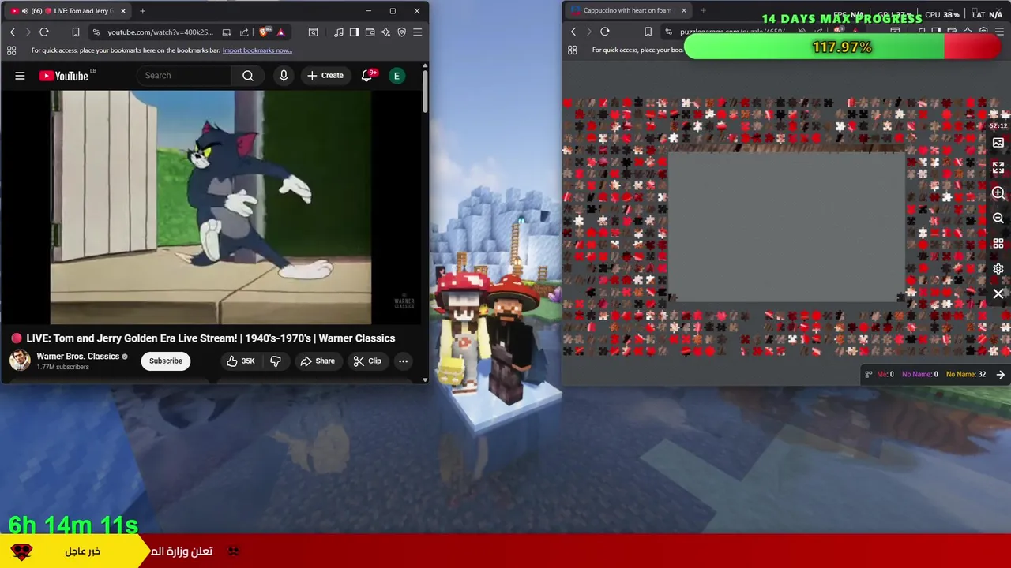The height and width of the screenshot is (568, 1011).
Task: Click the Tom and Jerry video player
Action: pyautogui.click(x=211, y=207)
